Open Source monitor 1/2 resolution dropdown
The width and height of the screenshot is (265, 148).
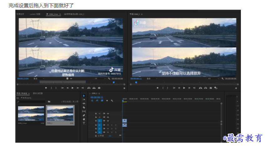click(x=100, y=79)
